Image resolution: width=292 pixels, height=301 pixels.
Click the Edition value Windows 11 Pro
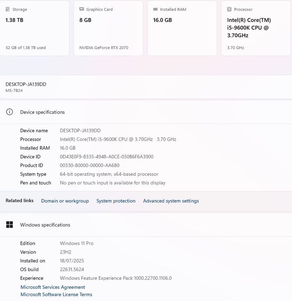click(77, 243)
